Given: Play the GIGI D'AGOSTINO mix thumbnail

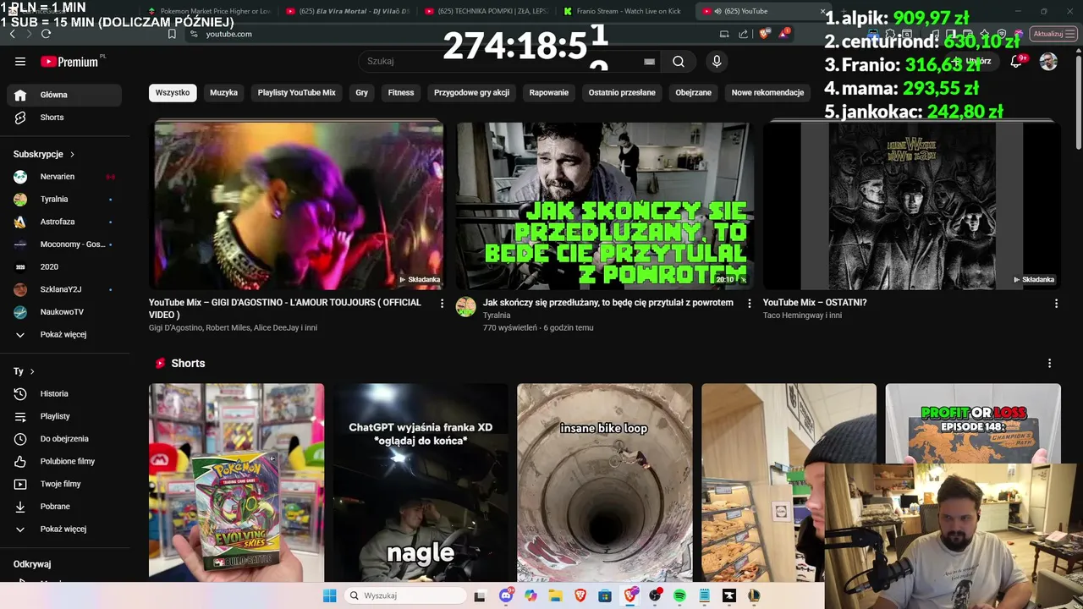Looking at the screenshot, I should pyautogui.click(x=296, y=206).
